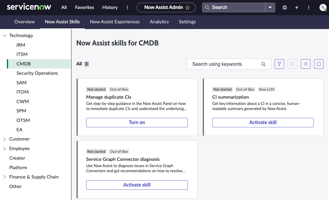
Task: Select the Now Assist Skills tab
Action: coord(62,22)
